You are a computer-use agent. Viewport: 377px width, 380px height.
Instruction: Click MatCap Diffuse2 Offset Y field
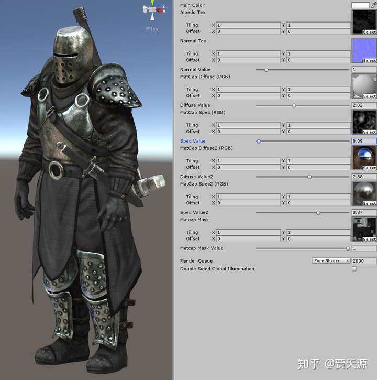[319, 167]
